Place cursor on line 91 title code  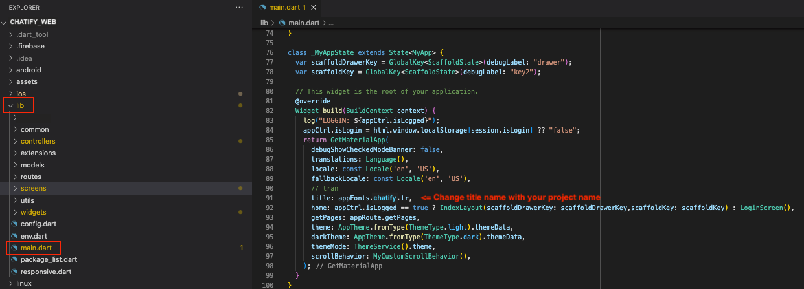(x=362, y=197)
